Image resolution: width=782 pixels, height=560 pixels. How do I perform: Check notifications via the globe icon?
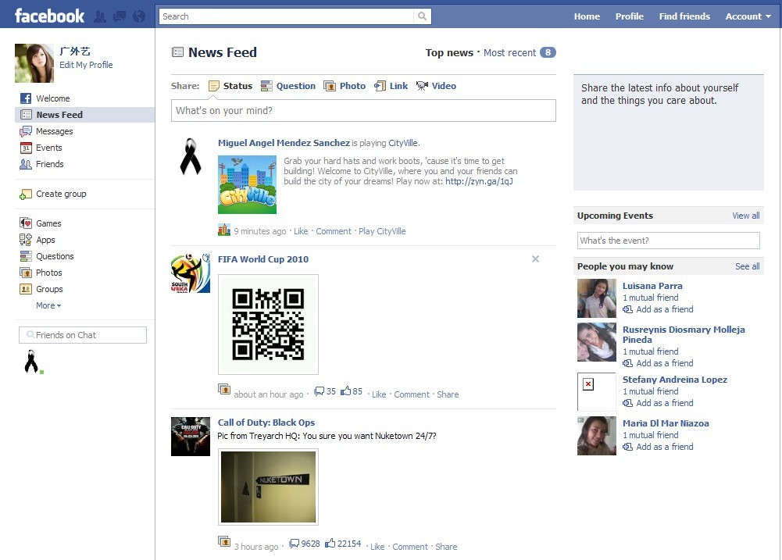pos(138,15)
